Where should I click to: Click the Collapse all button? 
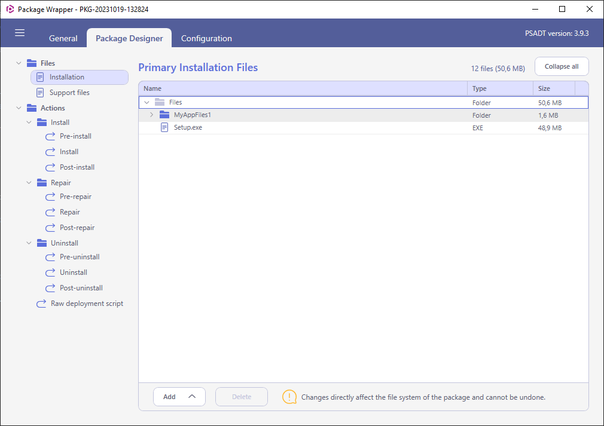click(562, 66)
